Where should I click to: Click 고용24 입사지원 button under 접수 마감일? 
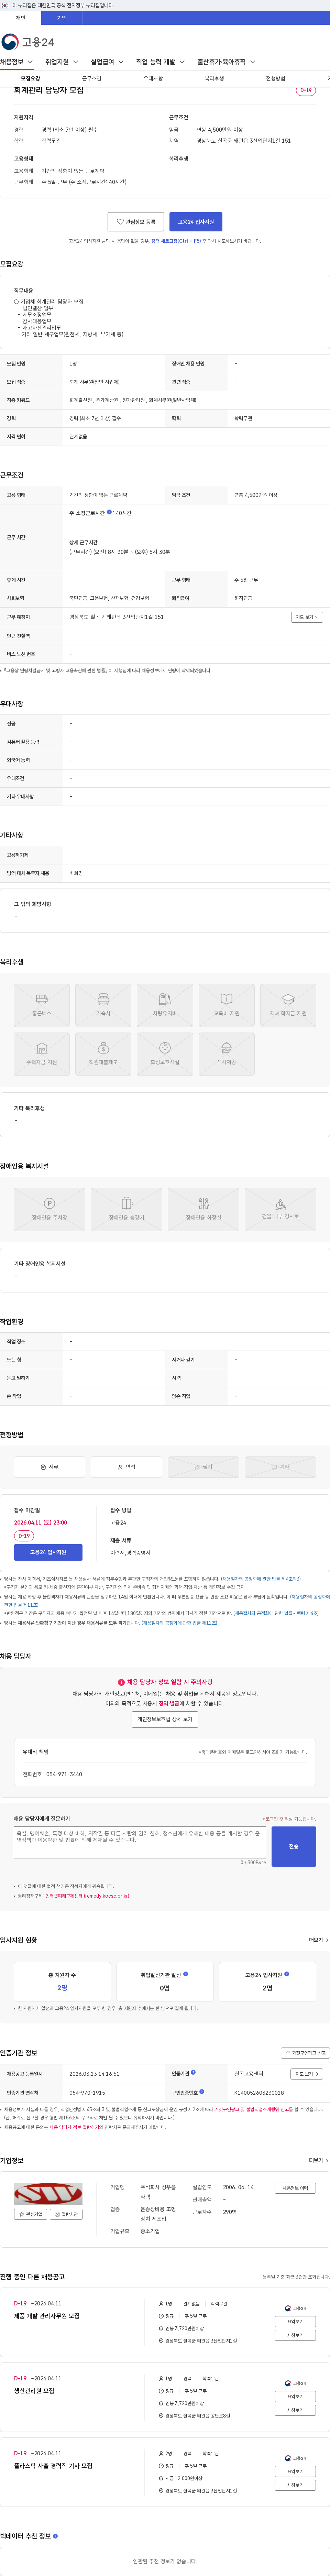(x=48, y=1552)
